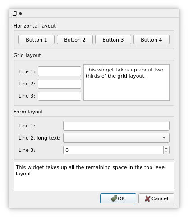The width and height of the screenshot is (188, 217).
Task: Click the Grid layout 'Line 2:' label
Action: click(27, 84)
